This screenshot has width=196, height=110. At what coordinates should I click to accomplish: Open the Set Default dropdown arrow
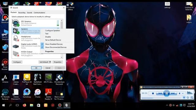click(50, 62)
